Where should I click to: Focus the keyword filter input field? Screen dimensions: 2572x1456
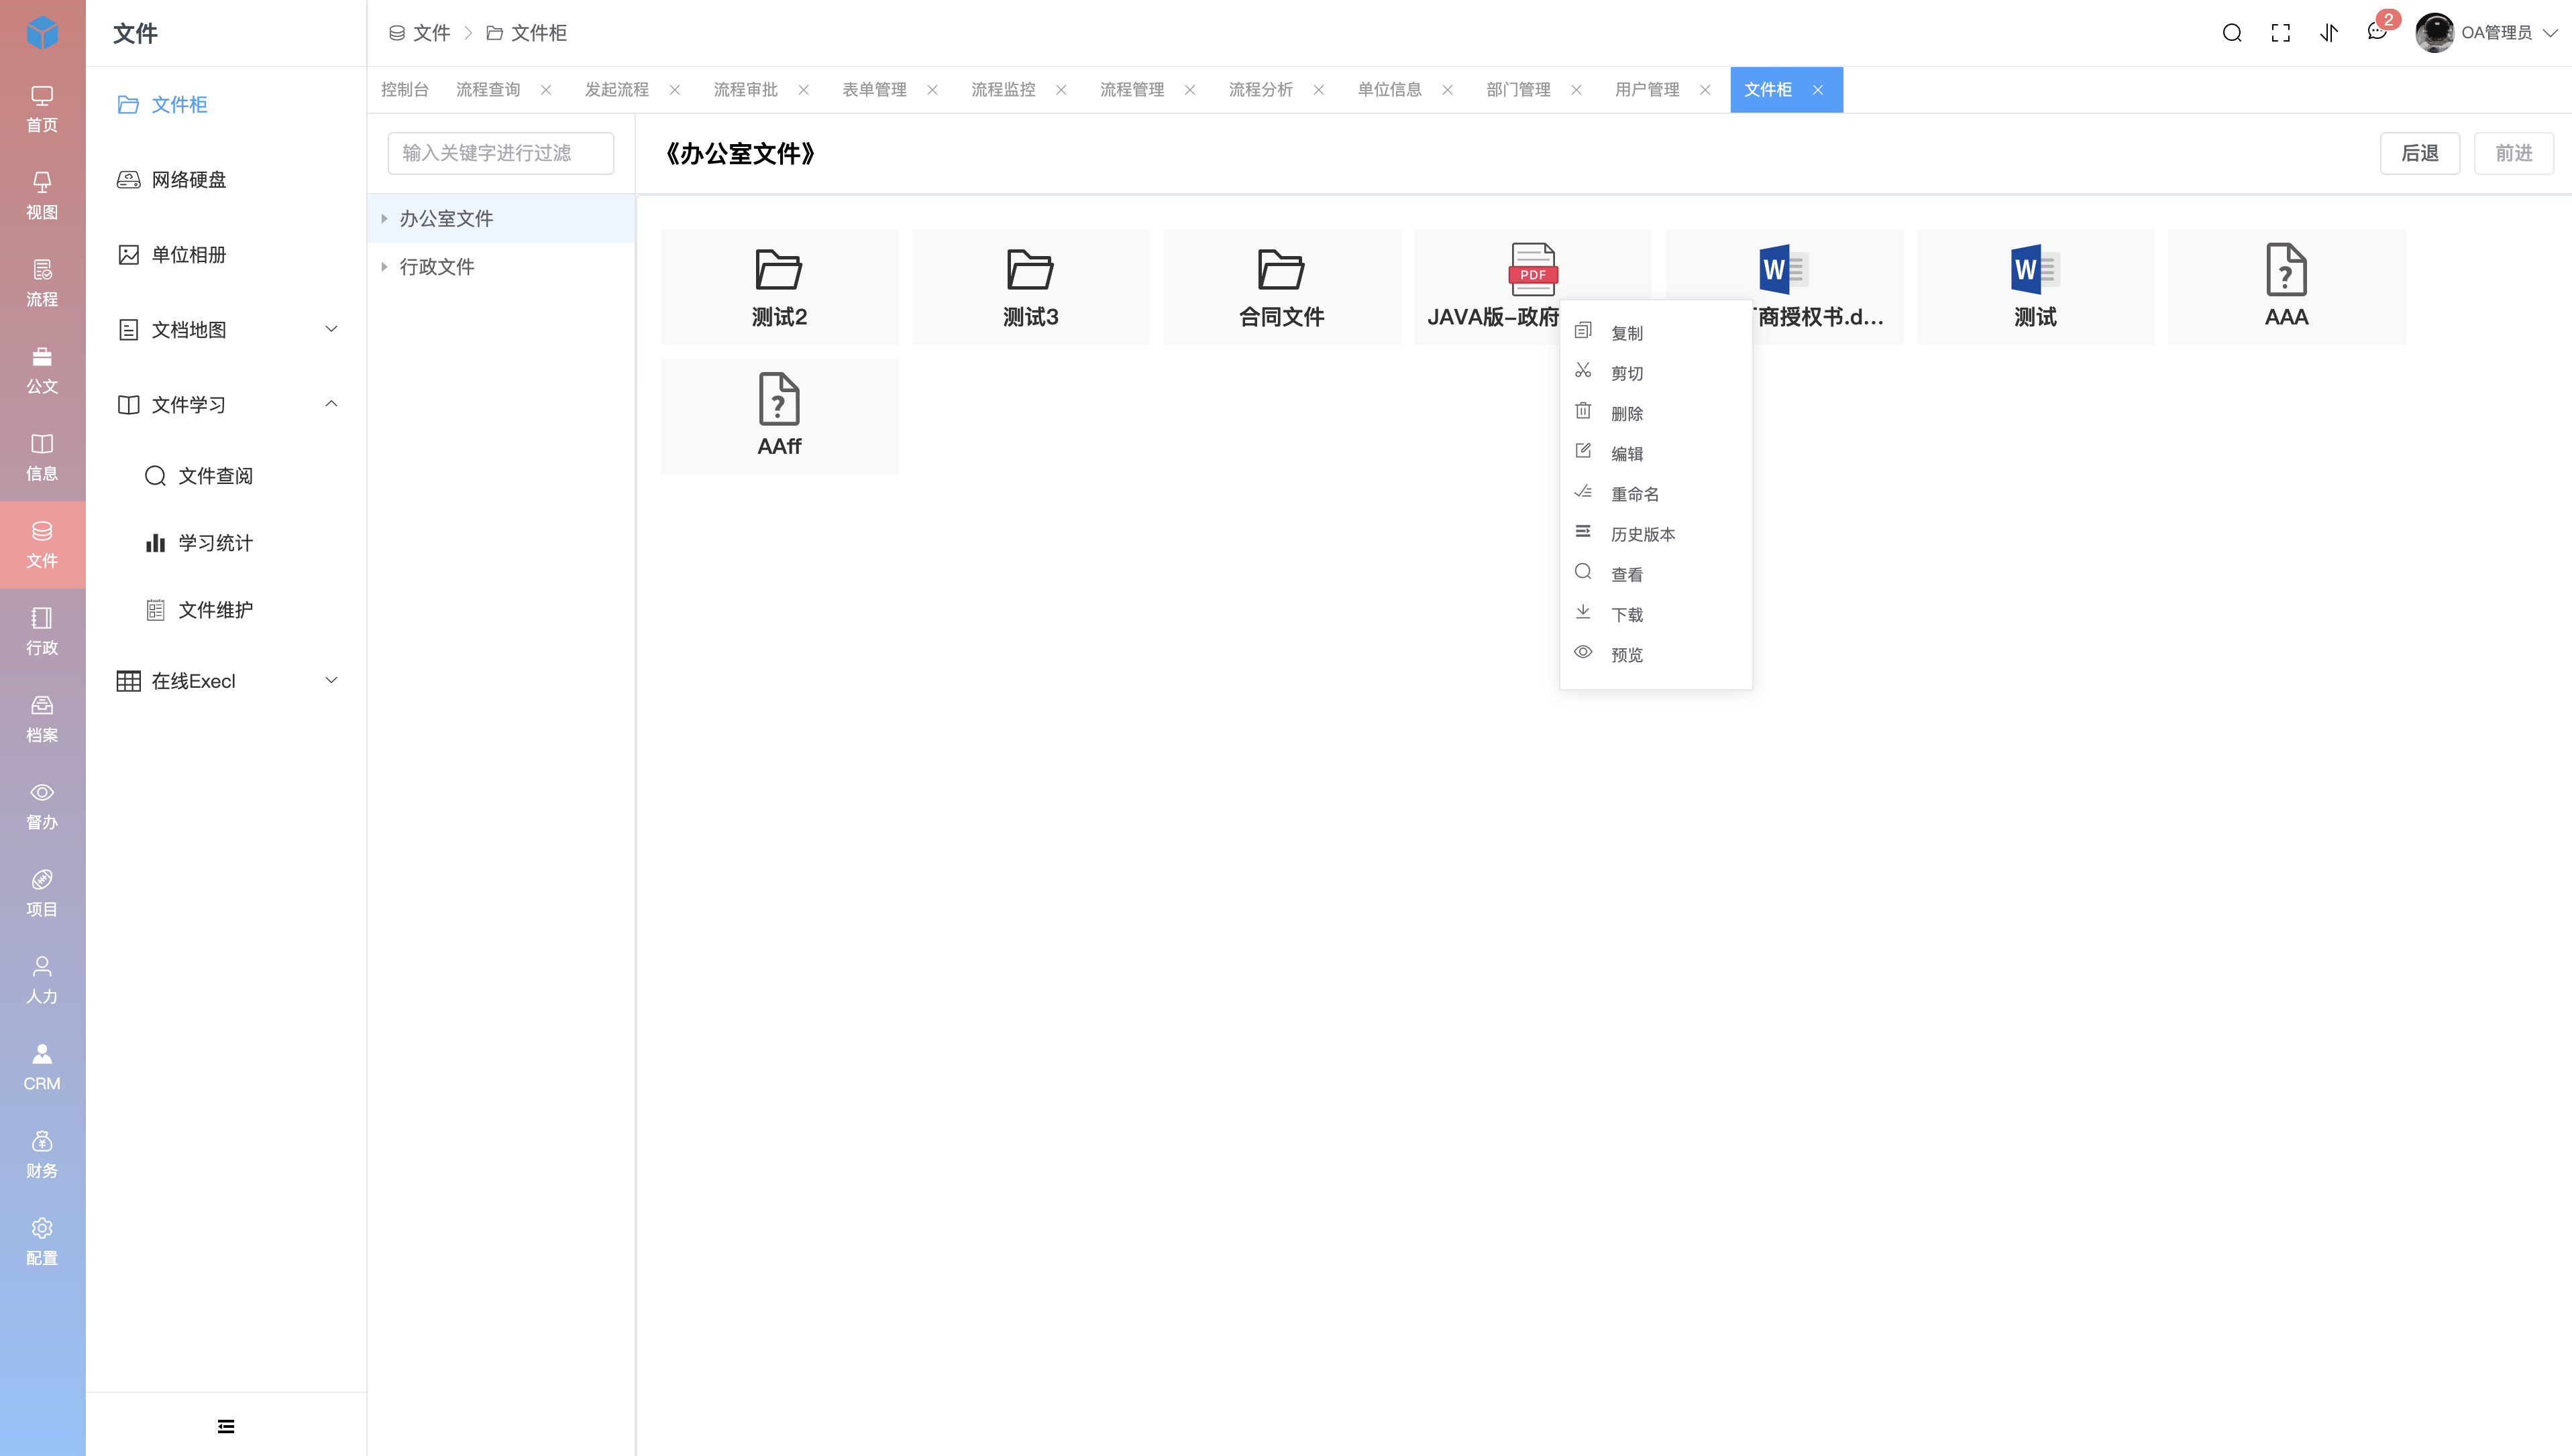501,153
